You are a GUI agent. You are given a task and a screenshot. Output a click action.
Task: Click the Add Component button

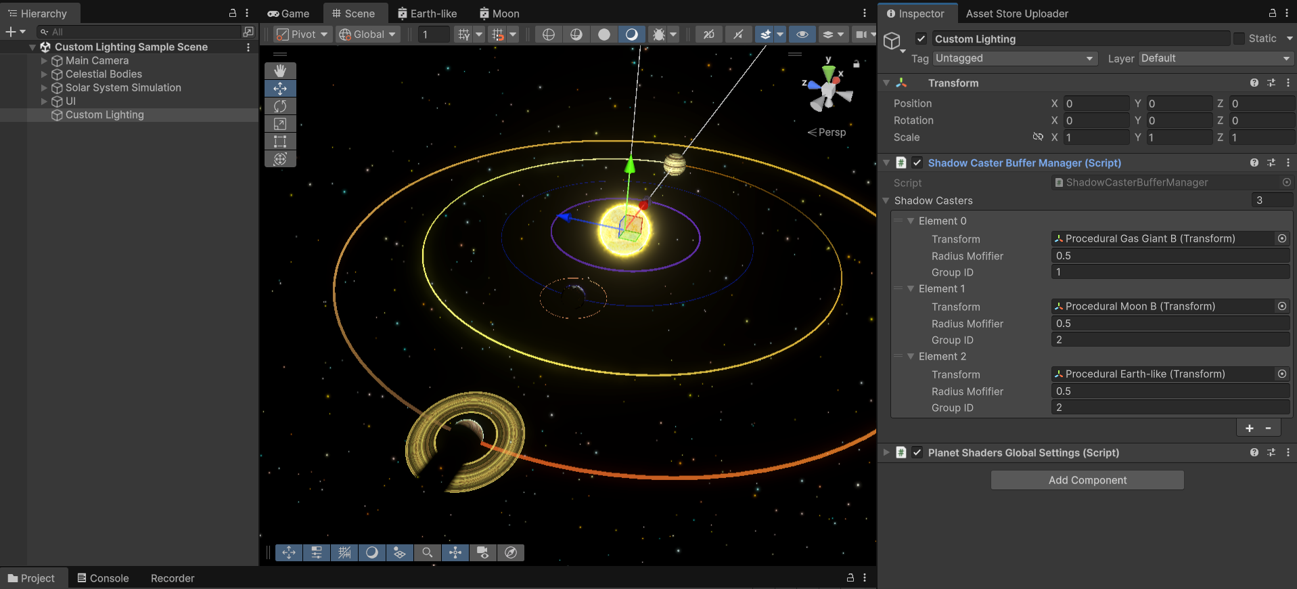tap(1087, 480)
